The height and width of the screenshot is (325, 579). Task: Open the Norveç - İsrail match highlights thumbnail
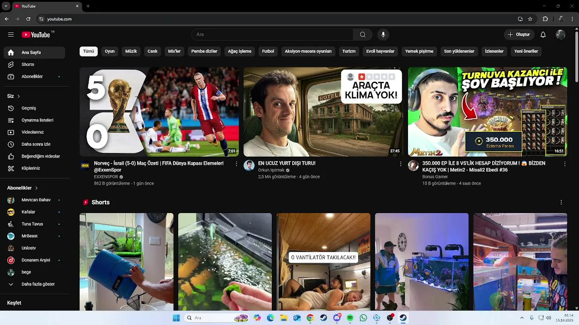[159, 111]
